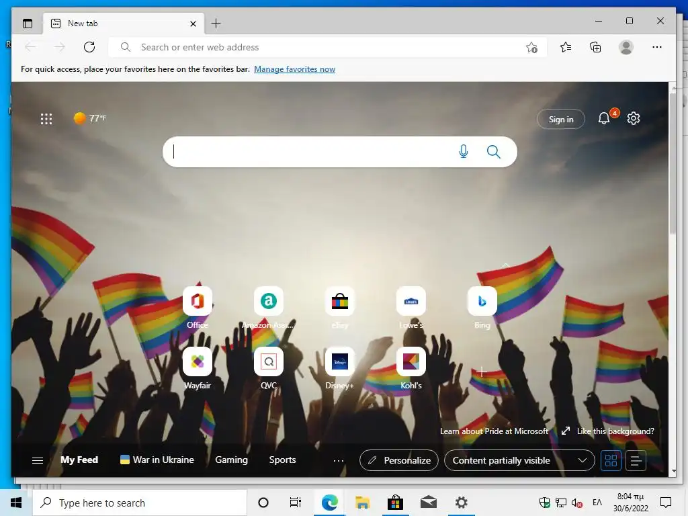The height and width of the screenshot is (516, 688).
Task: Add a new quick link site
Action: 482,371
